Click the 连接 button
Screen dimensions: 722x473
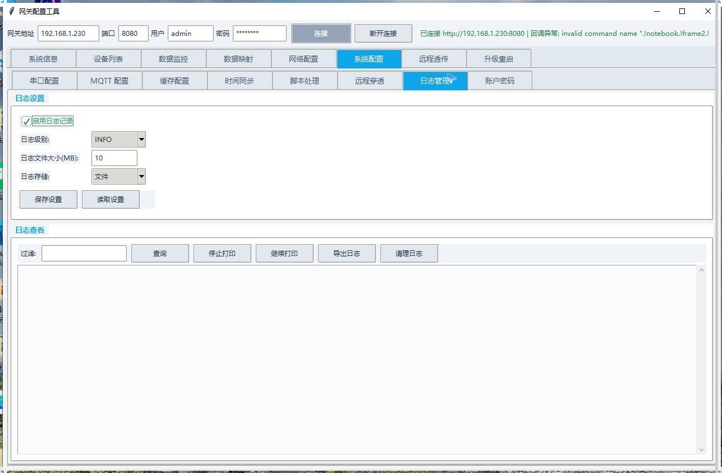point(321,33)
